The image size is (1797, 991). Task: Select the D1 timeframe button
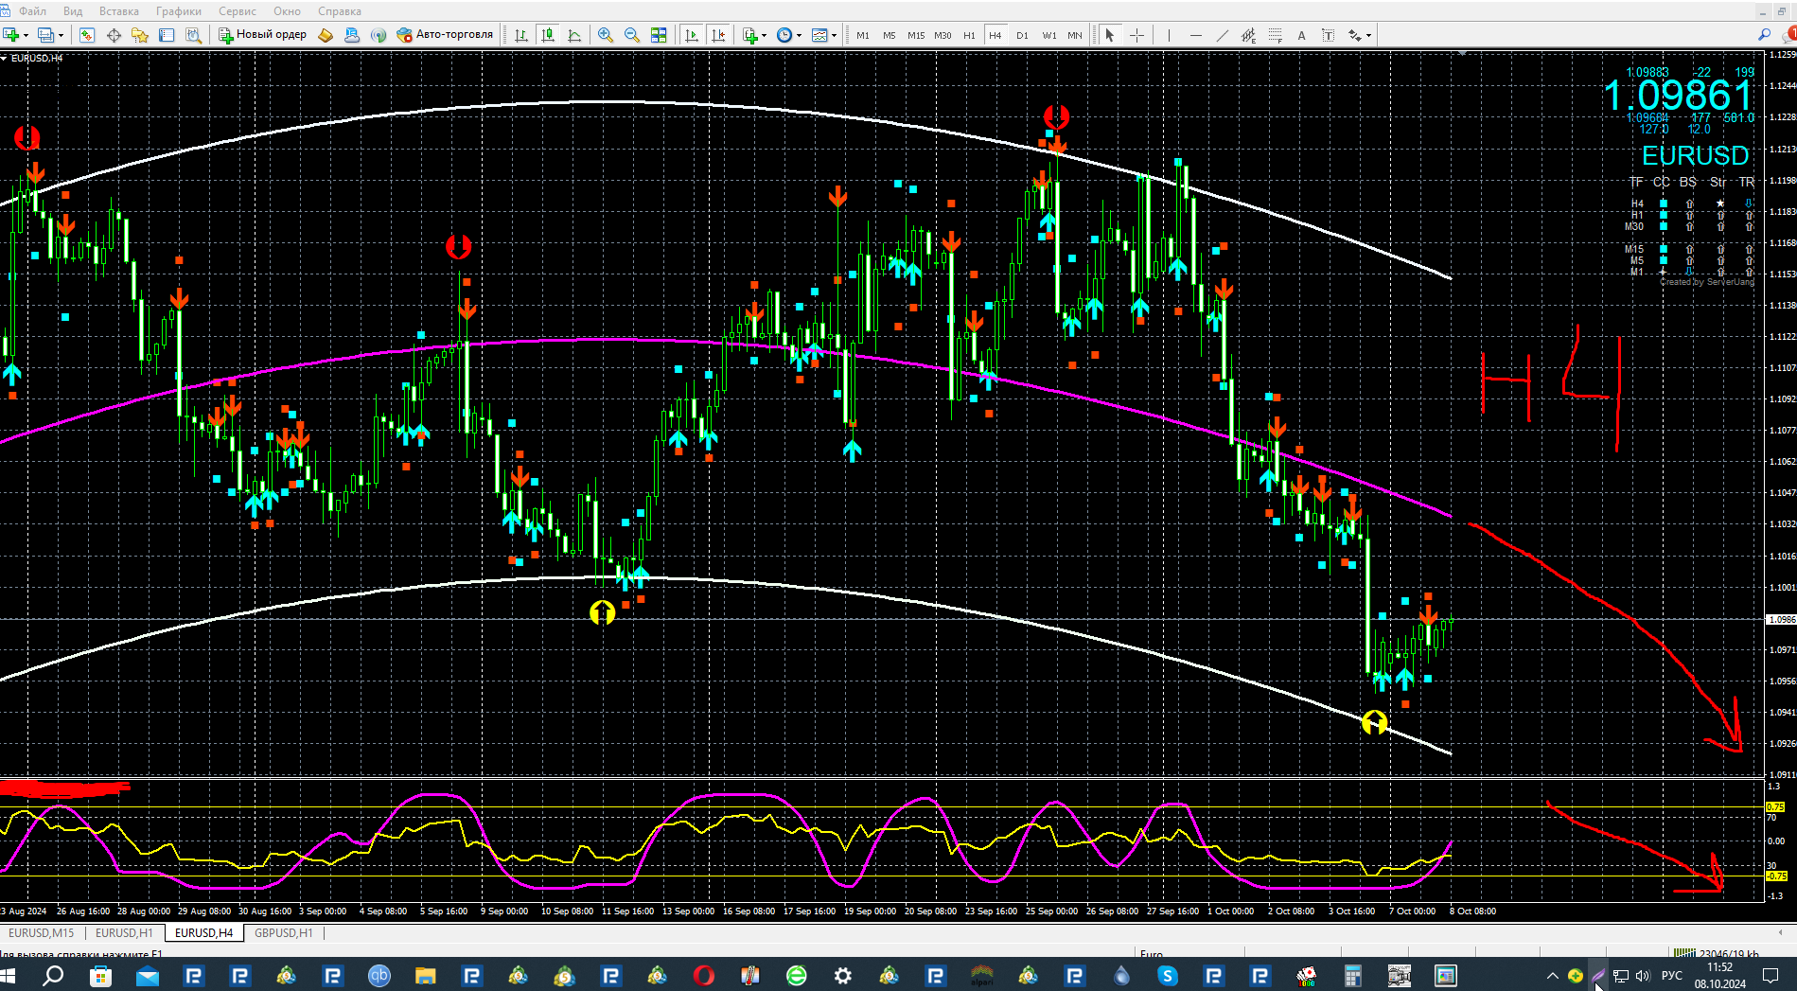click(1022, 35)
